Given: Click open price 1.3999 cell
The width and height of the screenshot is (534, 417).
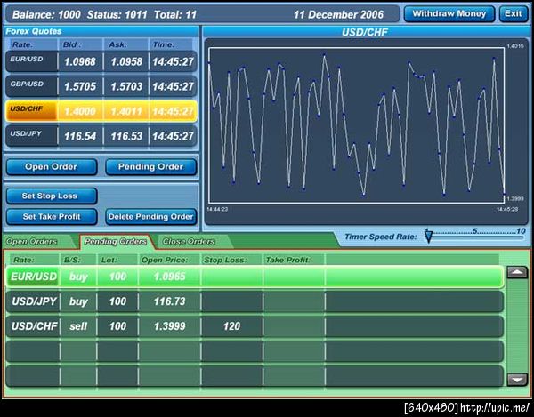Looking at the screenshot, I should point(170,326).
